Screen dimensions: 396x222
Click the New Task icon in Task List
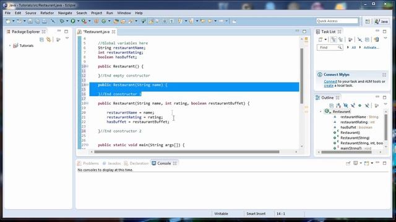(321, 39)
